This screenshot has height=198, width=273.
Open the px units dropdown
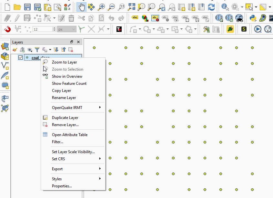pos(66,29)
